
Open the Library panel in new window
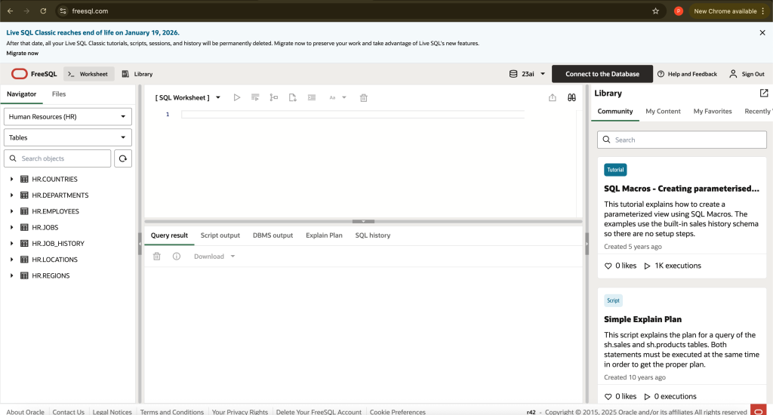pos(764,93)
